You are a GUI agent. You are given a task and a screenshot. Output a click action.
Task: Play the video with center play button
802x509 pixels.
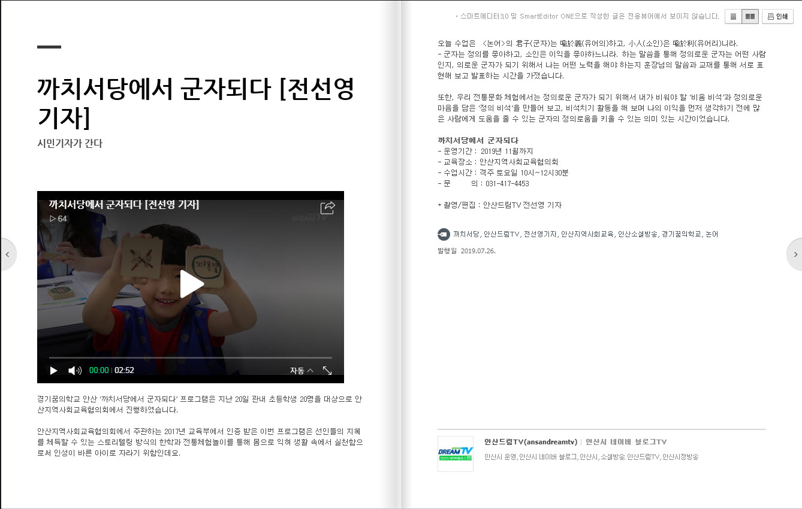click(x=191, y=284)
